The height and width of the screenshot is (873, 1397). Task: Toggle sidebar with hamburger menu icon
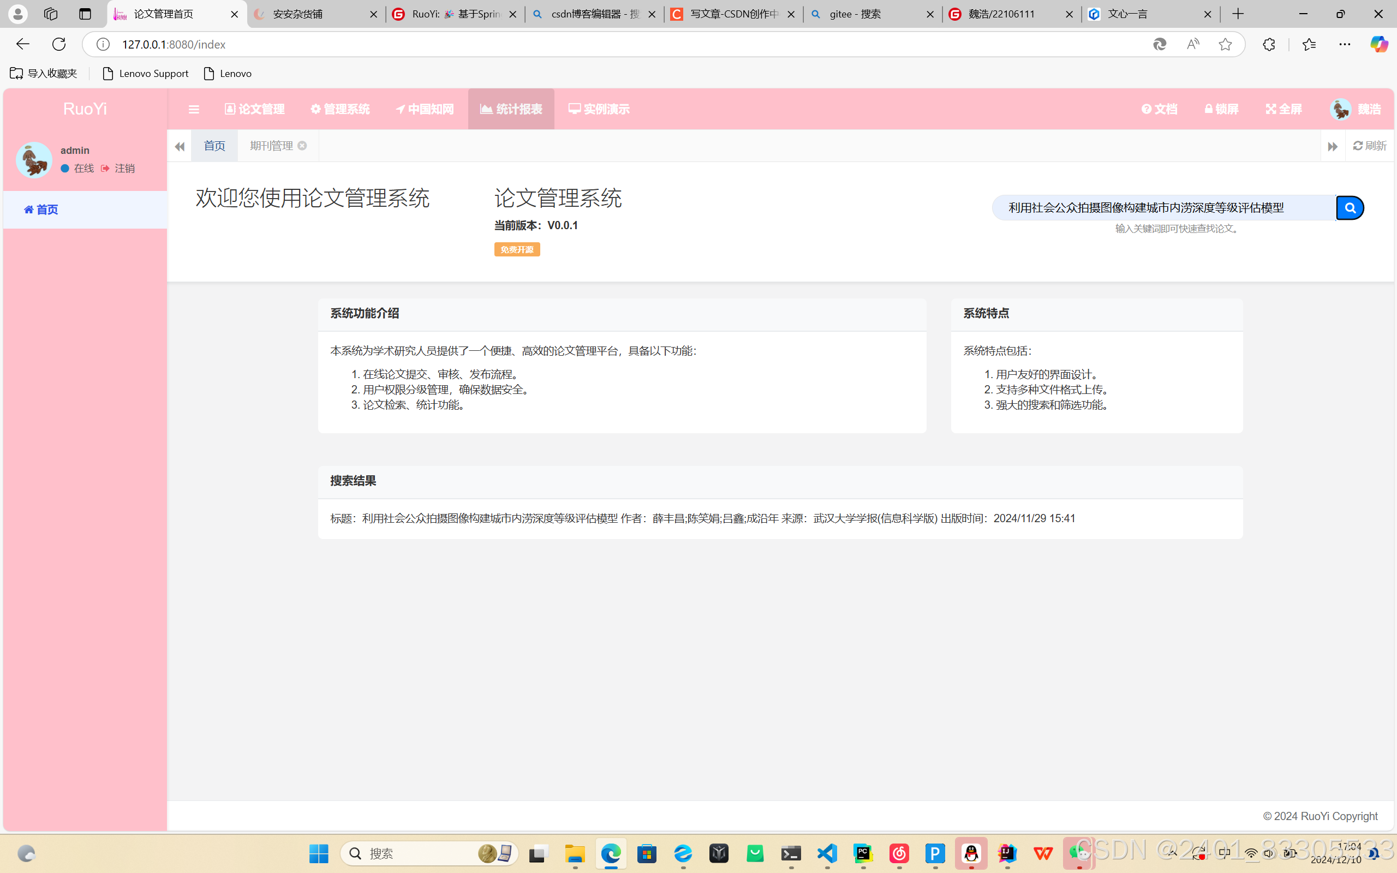tap(194, 109)
